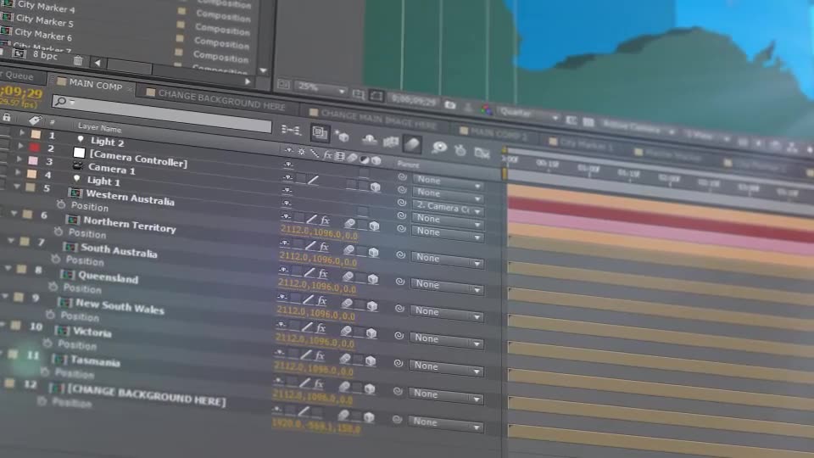The image size is (814, 458).
Task: Click the Project panel scroll-down arrow
Action: point(263,70)
